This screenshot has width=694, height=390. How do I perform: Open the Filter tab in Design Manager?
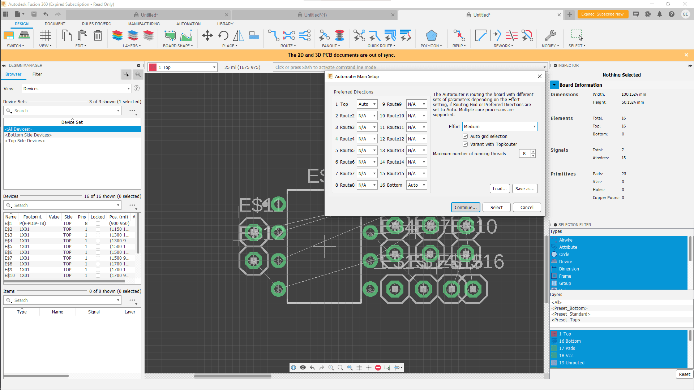click(x=37, y=74)
